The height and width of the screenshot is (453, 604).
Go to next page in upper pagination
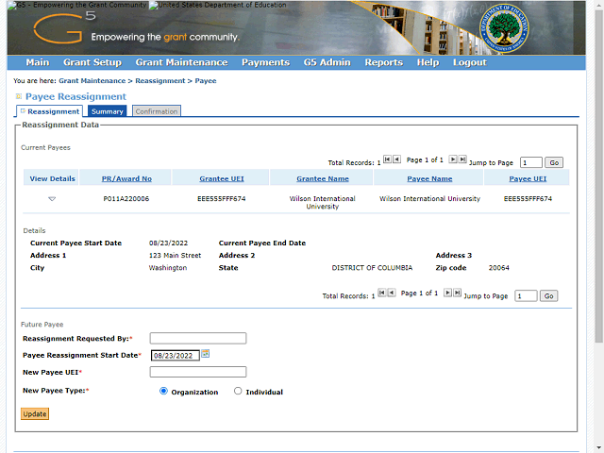453,159
